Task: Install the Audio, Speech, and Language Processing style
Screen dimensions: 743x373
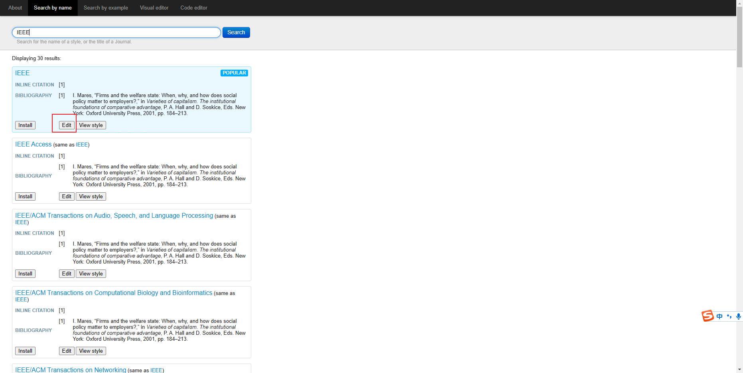Action: click(25, 273)
